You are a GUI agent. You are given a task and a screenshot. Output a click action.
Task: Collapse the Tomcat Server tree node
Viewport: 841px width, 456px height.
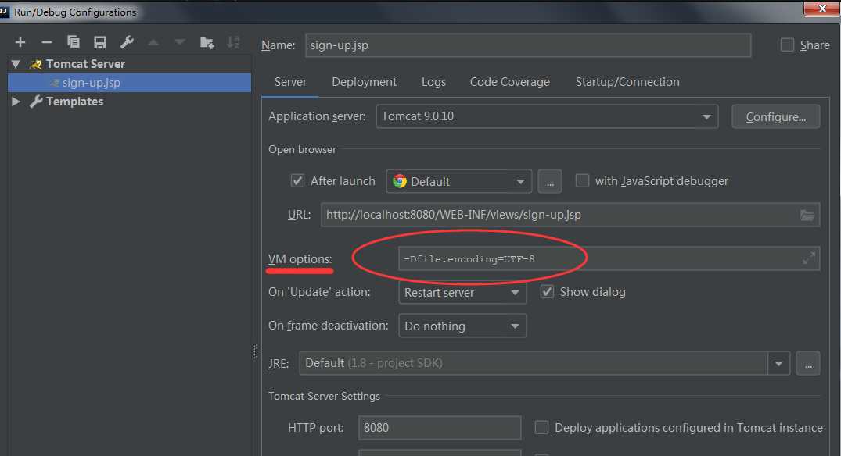click(x=16, y=64)
